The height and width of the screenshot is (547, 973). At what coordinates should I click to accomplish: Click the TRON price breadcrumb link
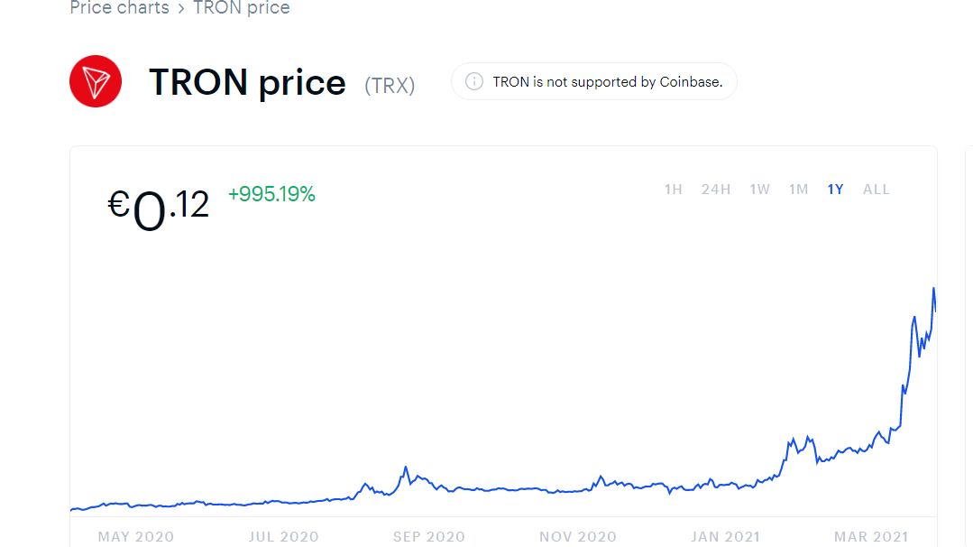click(x=242, y=8)
